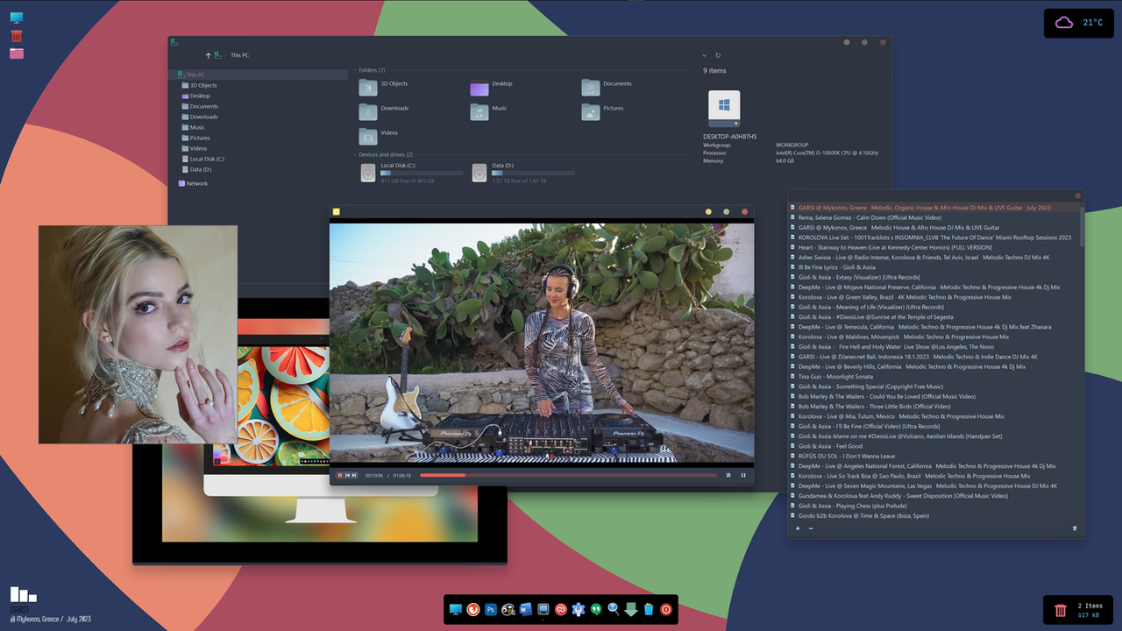Click This PC in the Explorer address path
This screenshot has width=1122, height=631.
(239, 55)
